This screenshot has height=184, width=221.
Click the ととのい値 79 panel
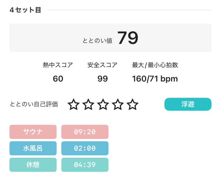pyautogui.click(x=110, y=38)
